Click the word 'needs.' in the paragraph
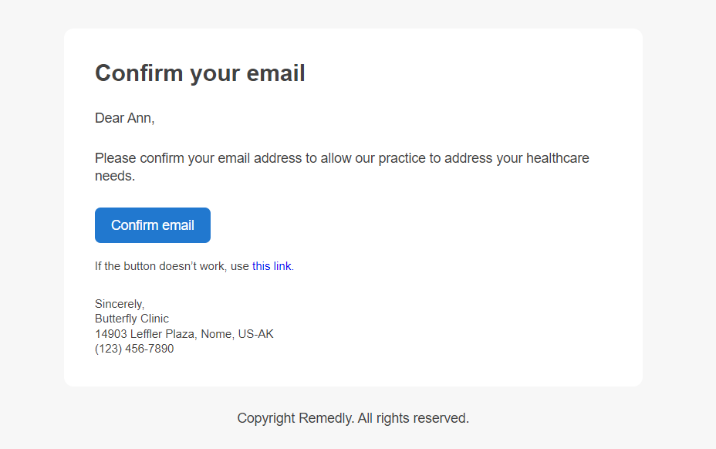 [115, 176]
